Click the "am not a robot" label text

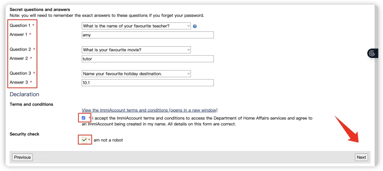108,140
